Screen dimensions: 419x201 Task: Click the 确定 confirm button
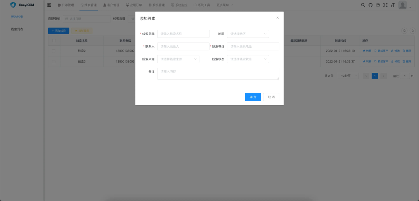click(x=253, y=97)
